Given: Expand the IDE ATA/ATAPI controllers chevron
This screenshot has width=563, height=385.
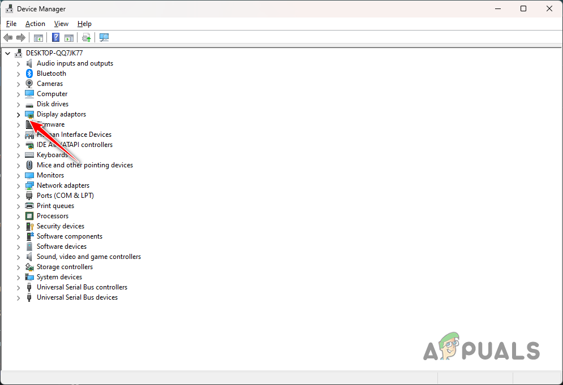Looking at the screenshot, I should [18, 145].
